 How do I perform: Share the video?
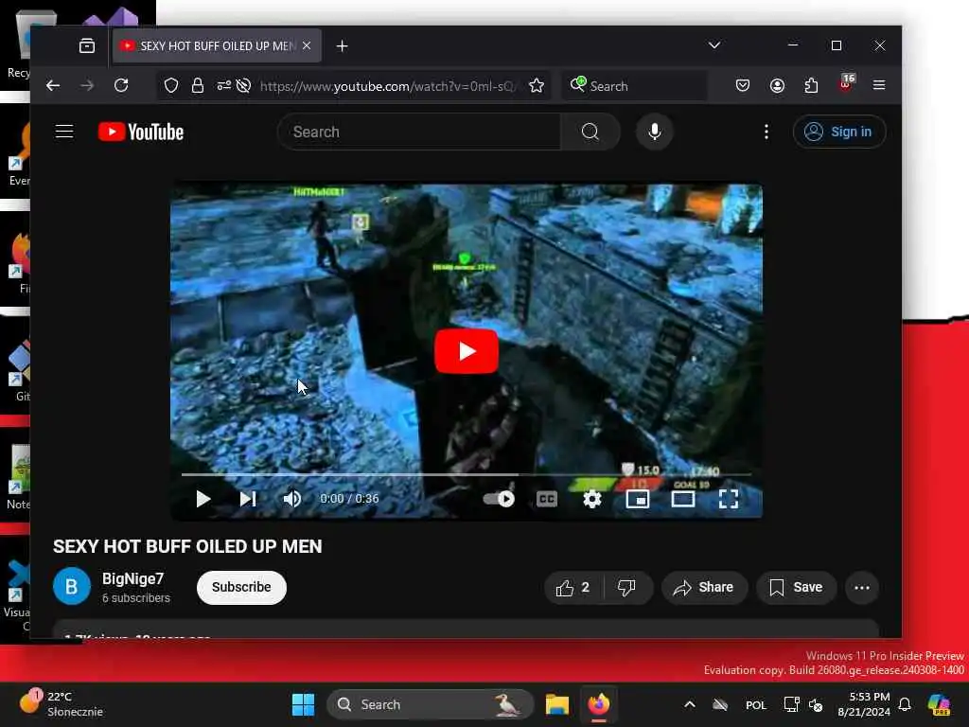click(704, 587)
